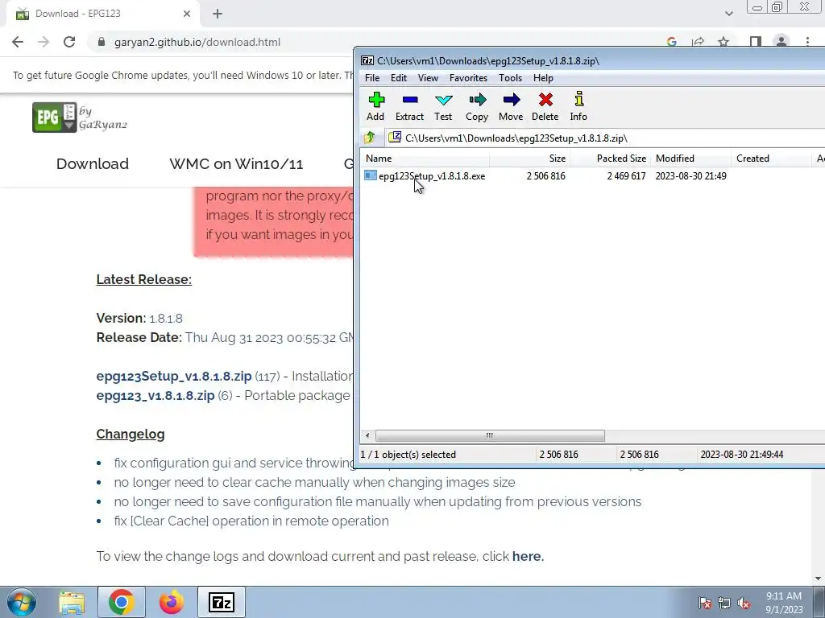Click the Add button in 7-Zip toolbar
Screen dimensions: 825x618
[375, 107]
